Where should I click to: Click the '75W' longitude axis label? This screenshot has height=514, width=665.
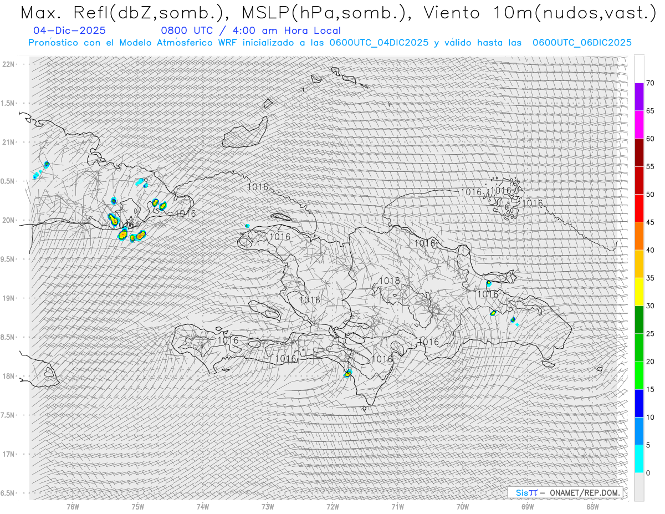pyautogui.click(x=138, y=506)
